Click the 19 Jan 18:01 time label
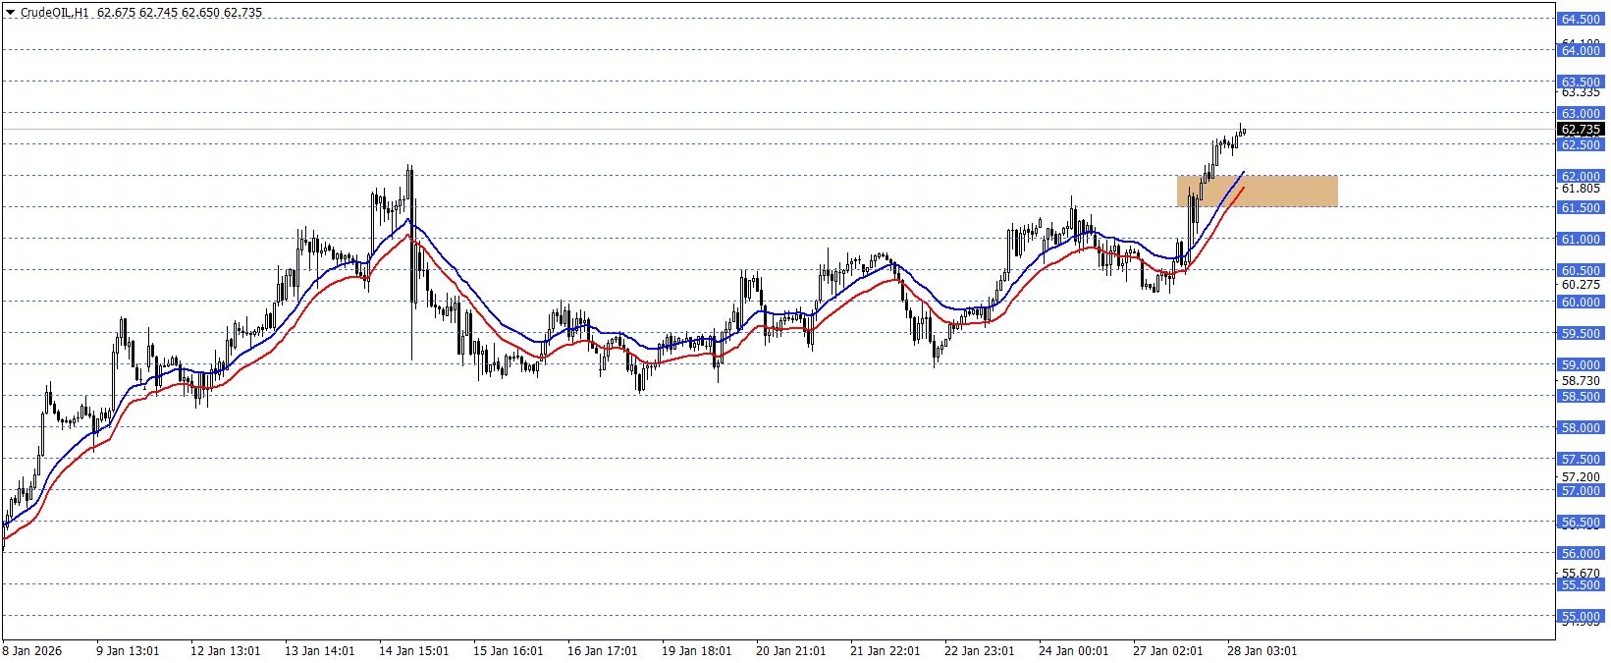Image resolution: width=1611 pixels, height=663 pixels. click(x=696, y=651)
